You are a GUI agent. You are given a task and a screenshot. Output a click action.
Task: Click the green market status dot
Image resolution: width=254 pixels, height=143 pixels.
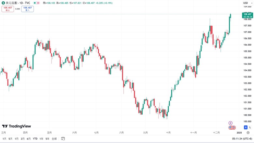pos(35,3)
